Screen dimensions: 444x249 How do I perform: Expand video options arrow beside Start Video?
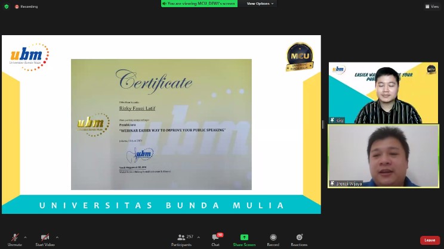tap(57, 238)
